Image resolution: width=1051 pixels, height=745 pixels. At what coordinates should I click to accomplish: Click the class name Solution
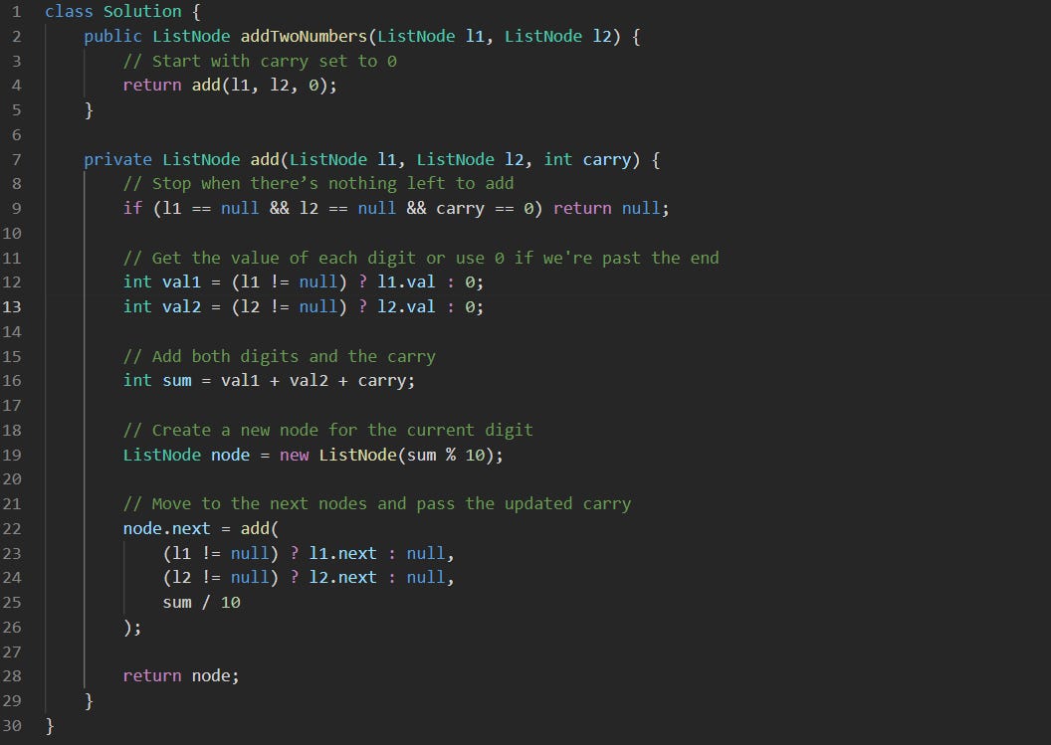click(x=142, y=11)
